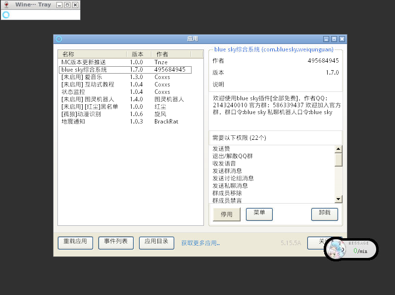Click the 0/min message counter

pos(360,251)
